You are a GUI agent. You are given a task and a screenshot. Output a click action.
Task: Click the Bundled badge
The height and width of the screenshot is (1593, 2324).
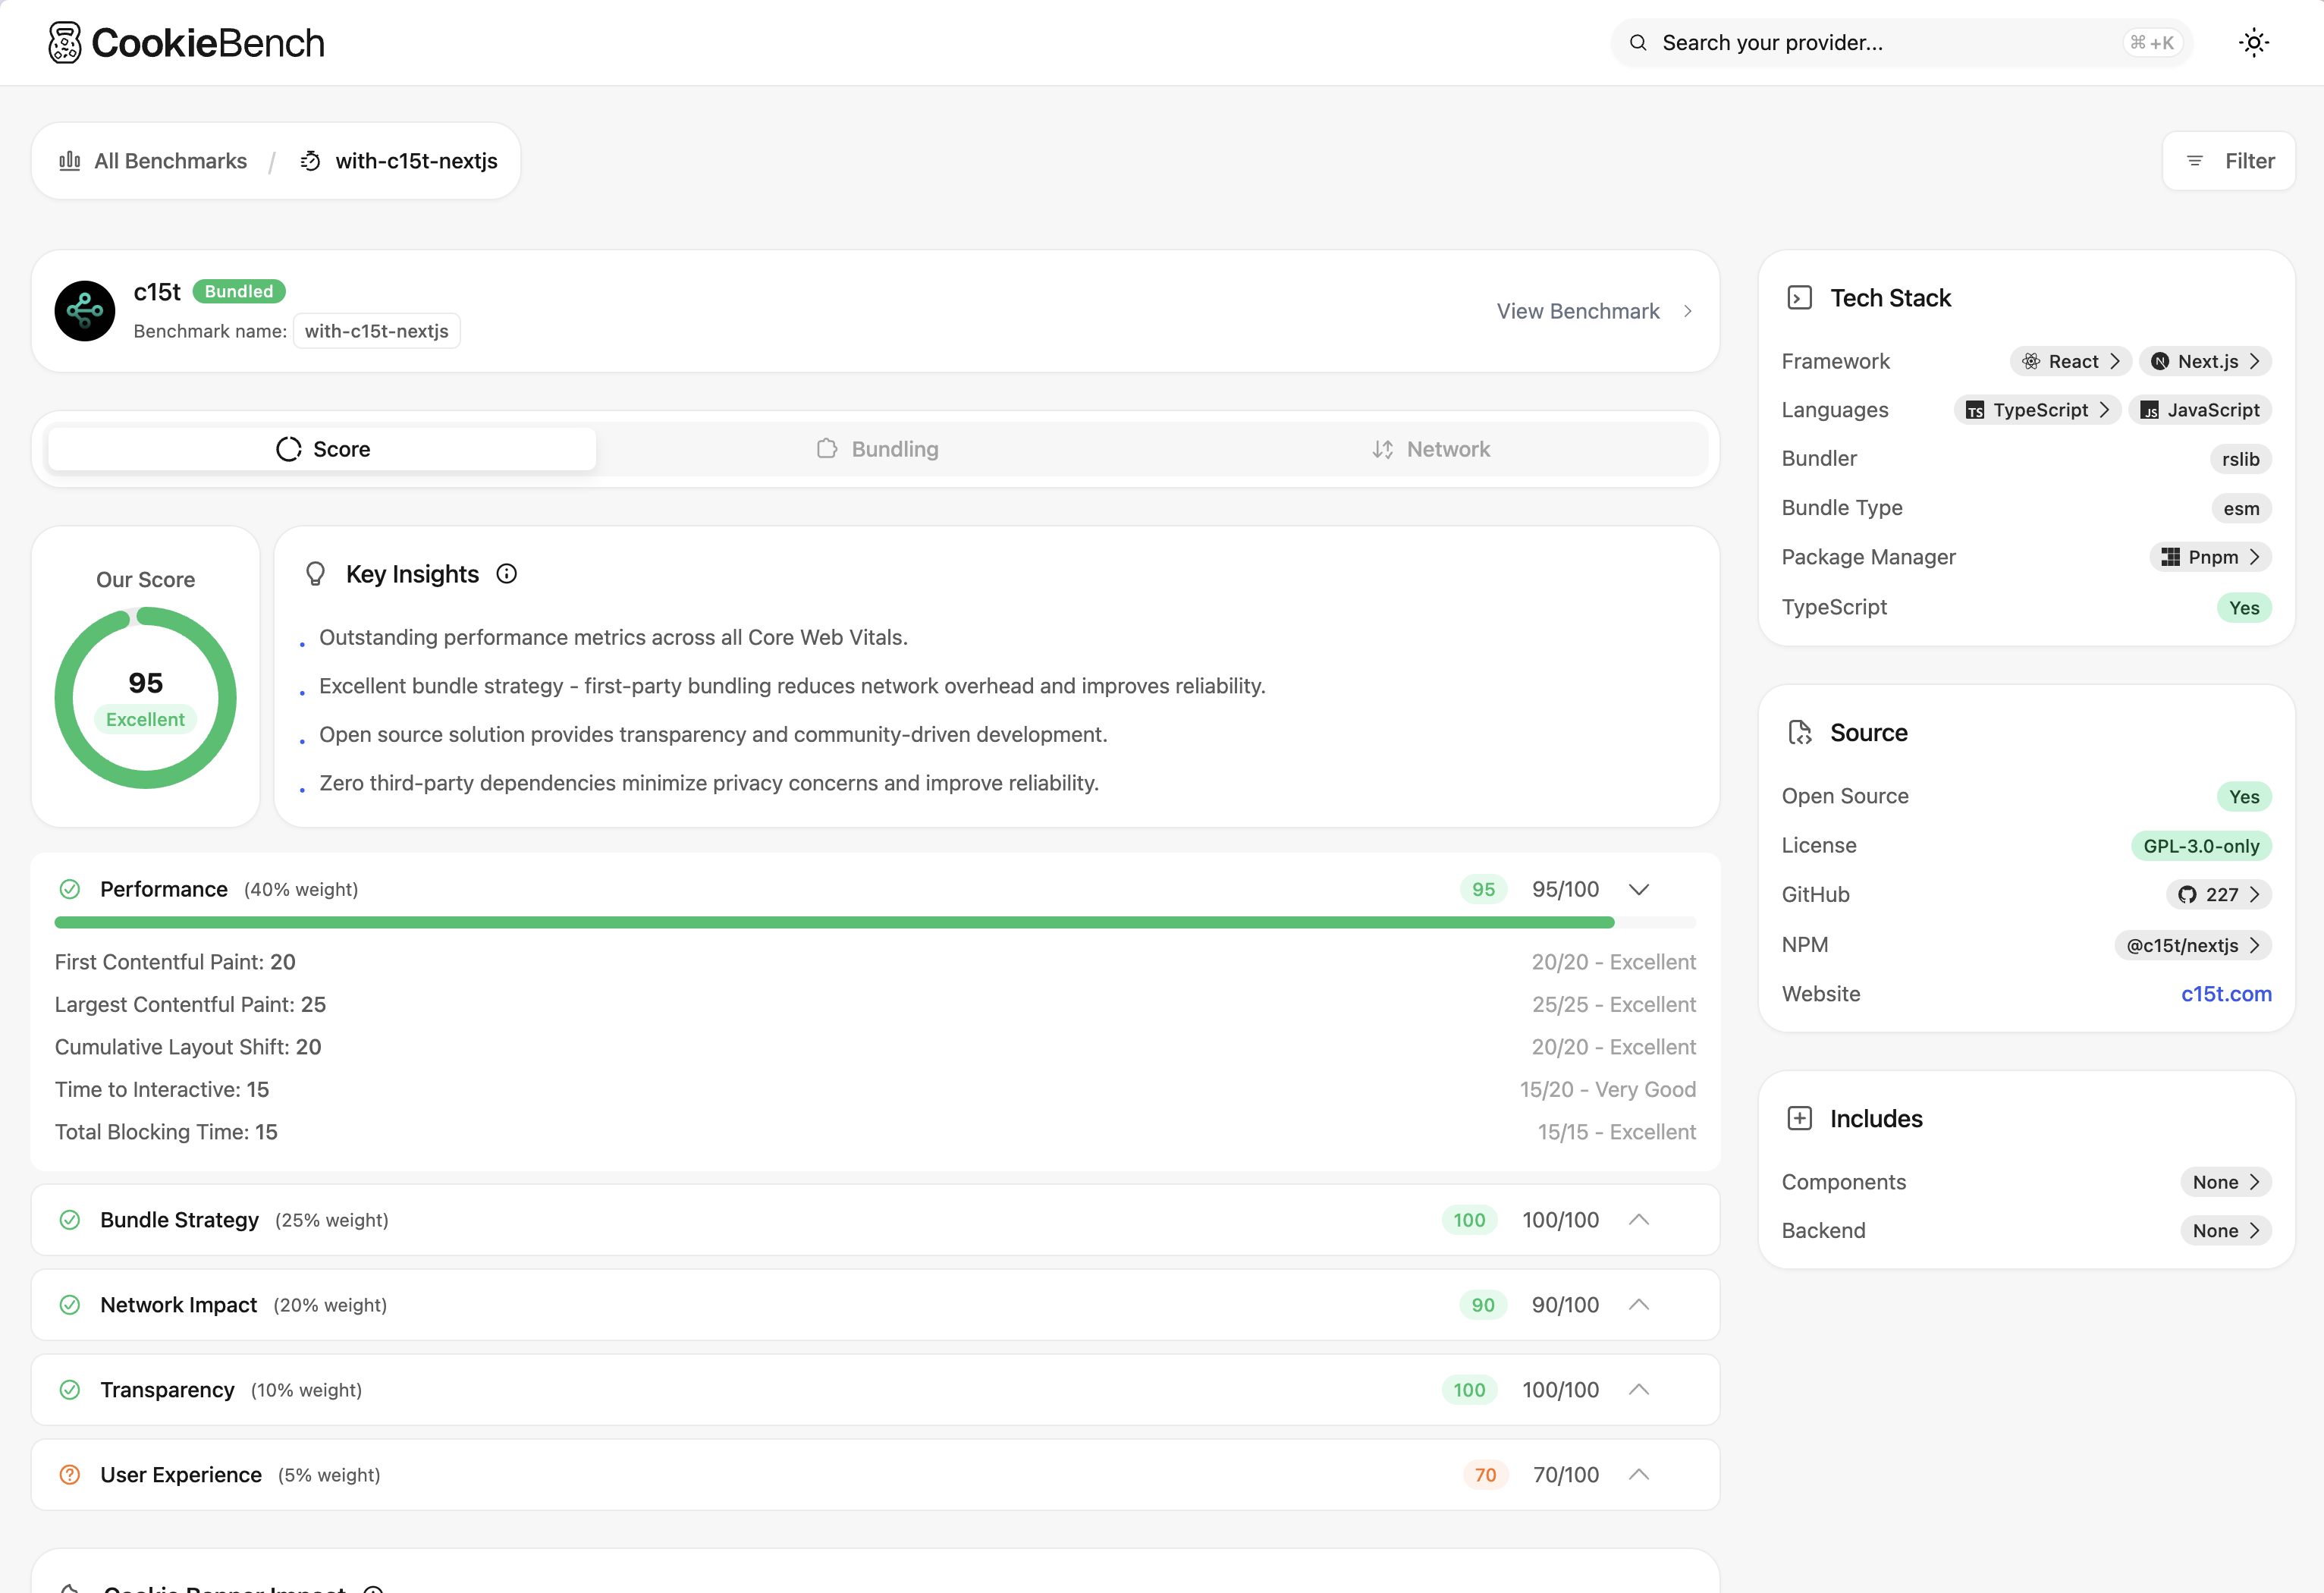239,291
